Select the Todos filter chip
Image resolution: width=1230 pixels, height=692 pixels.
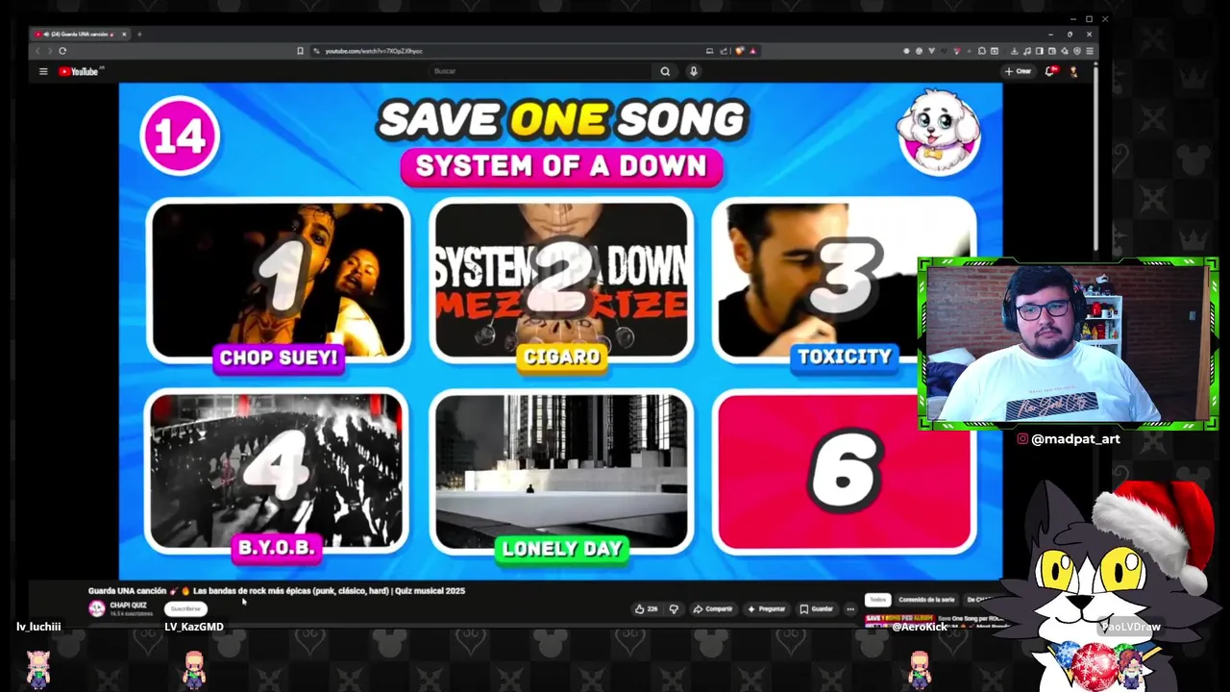pyautogui.click(x=877, y=600)
